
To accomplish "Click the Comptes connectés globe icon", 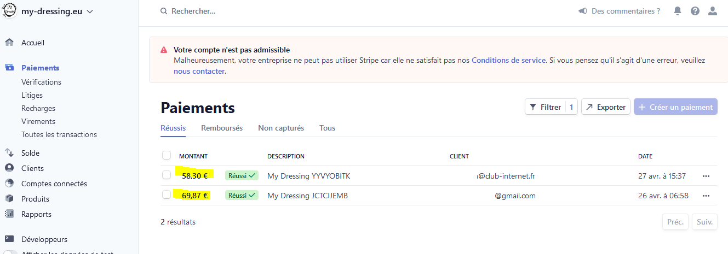I will coord(9,184).
